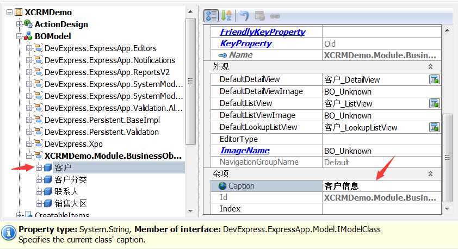Expand the ActionDesign node
The image size is (458, 249).
point(19,24)
